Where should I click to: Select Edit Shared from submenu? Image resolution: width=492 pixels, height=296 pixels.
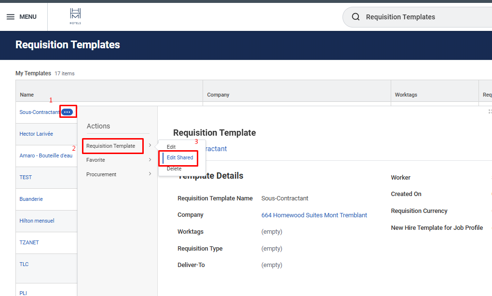(179, 157)
